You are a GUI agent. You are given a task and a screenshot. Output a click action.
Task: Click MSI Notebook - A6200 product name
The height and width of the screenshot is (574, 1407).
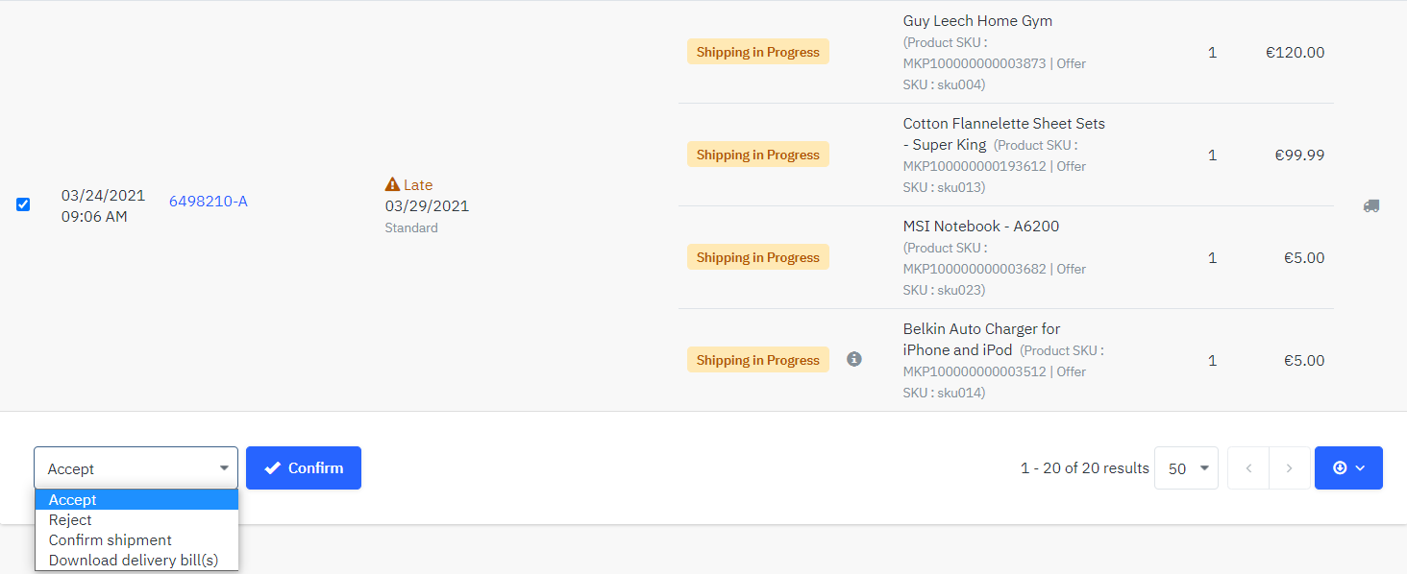pos(981,227)
